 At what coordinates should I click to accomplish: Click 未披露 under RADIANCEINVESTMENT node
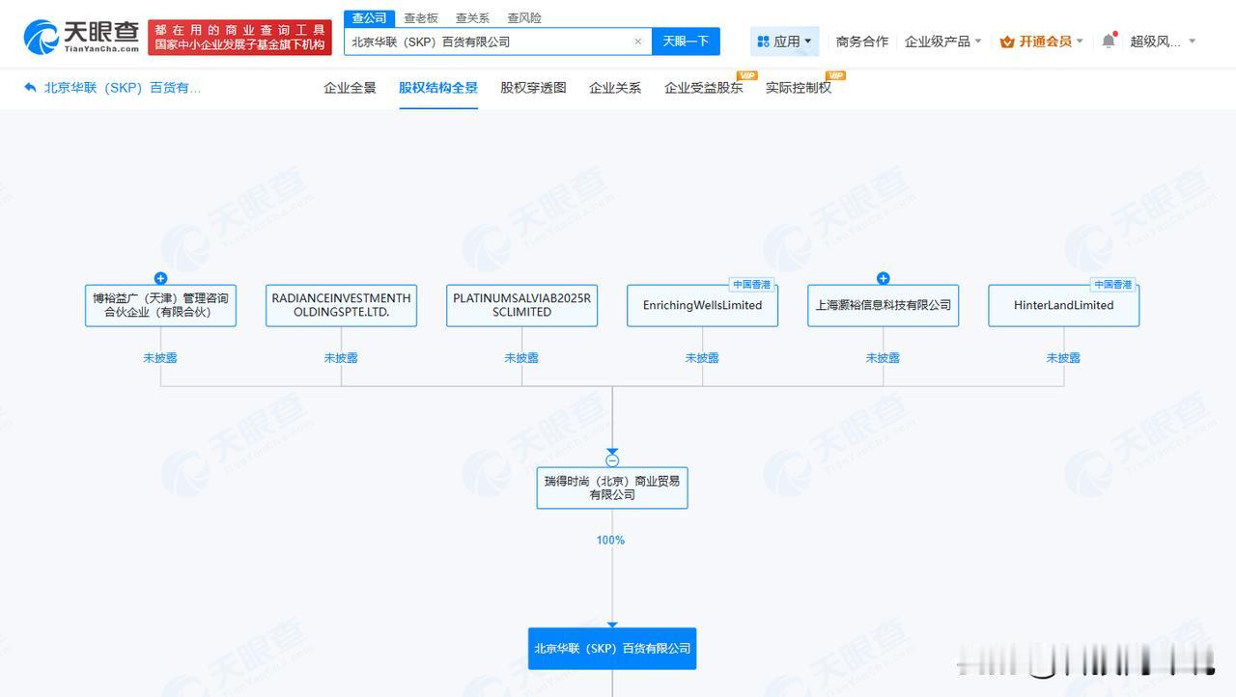[341, 358]
